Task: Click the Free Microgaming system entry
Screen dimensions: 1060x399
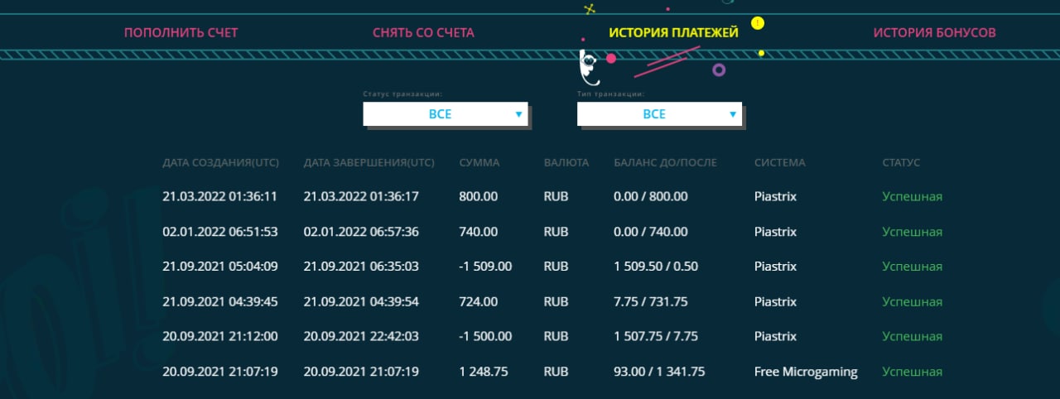Action: 806,372
